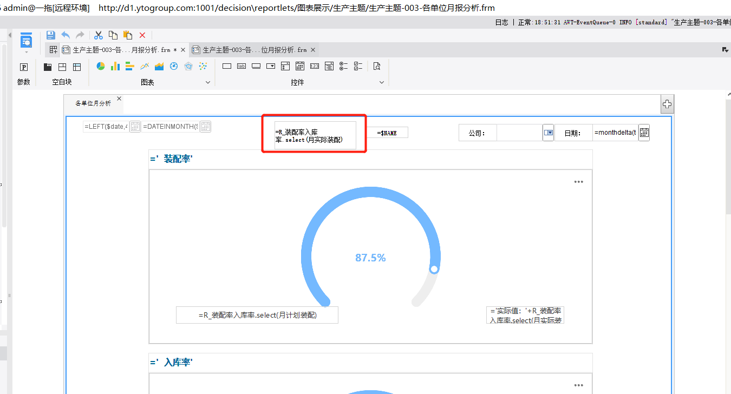Expand the 控件 controls gallery chevron

pos(382,82)
